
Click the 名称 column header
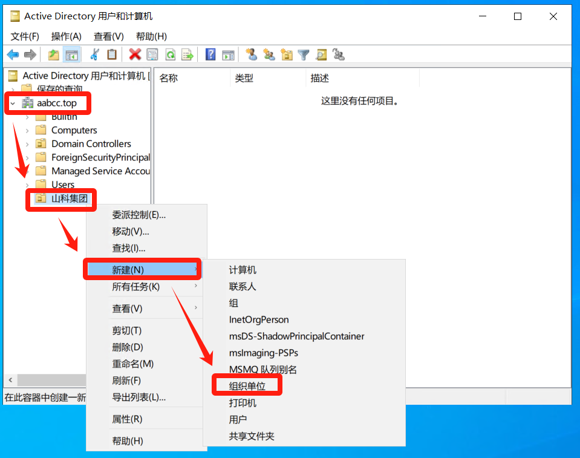pos(169,79)
